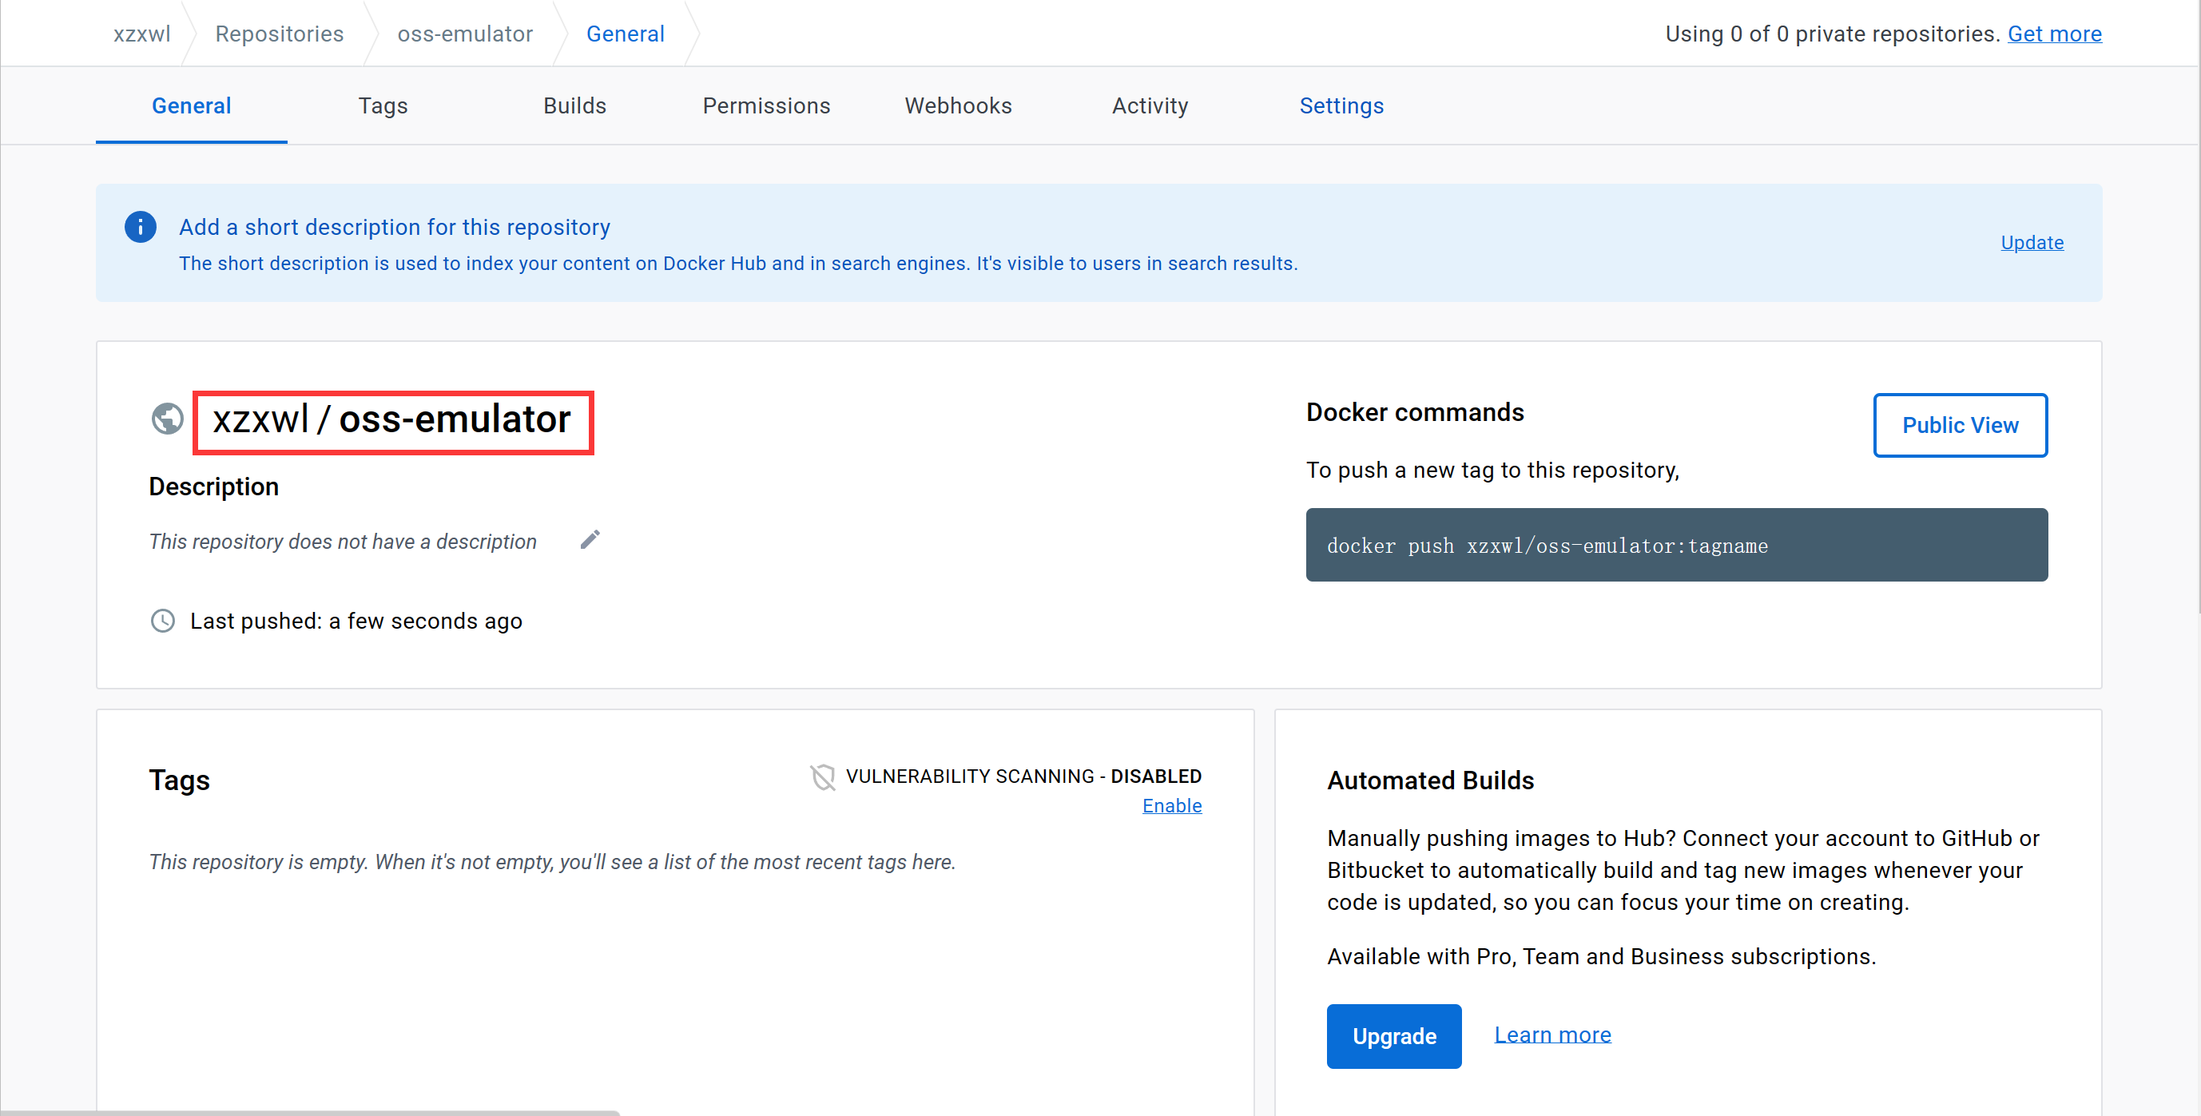Navigate to Repositories in the breadcrumb

pos(280,34)
